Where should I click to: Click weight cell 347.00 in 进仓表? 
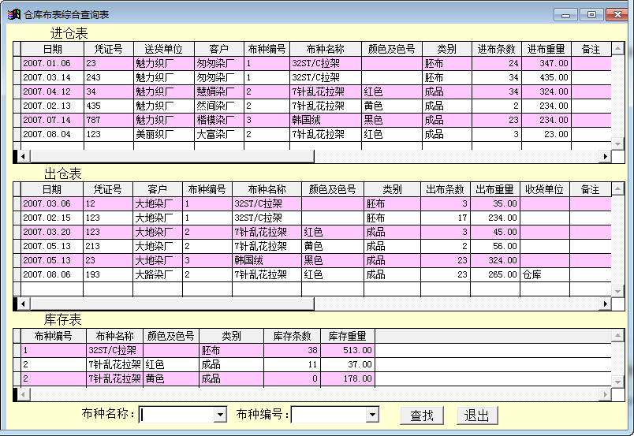pos(546,64)
